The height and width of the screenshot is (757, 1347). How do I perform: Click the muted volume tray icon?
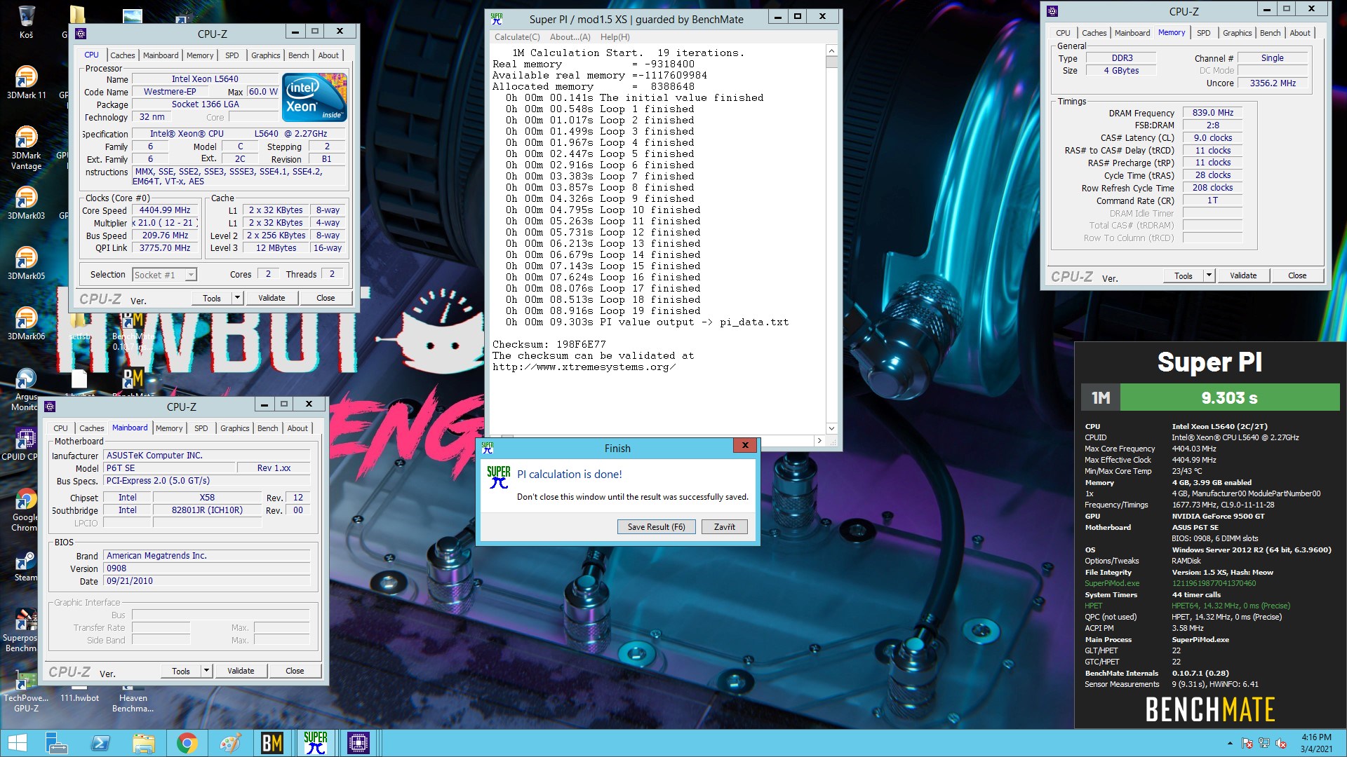(x=1281, y=743)
